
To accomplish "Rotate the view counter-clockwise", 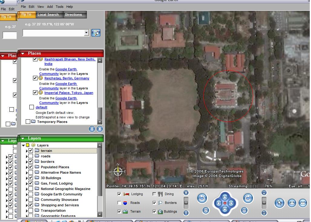I will (202, 198).
